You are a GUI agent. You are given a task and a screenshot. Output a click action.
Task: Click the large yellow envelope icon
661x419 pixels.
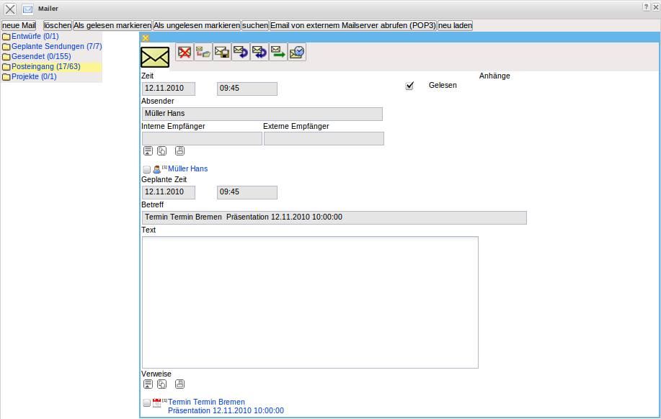(155, 57)
